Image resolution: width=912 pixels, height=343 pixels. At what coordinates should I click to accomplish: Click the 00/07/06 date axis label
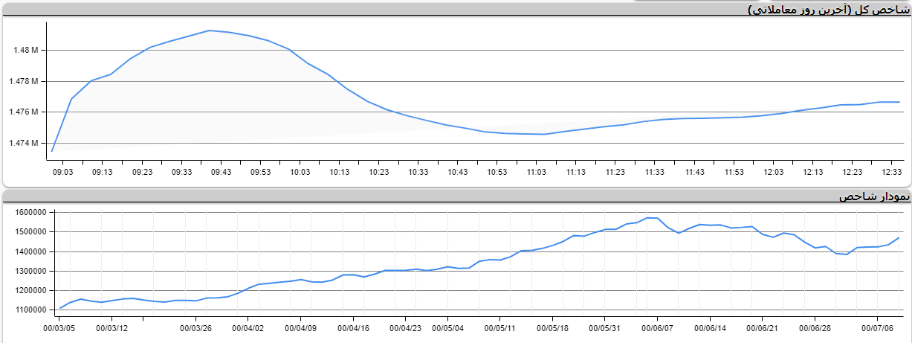877,327
